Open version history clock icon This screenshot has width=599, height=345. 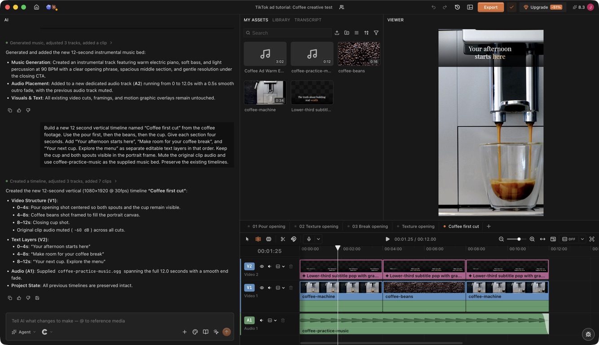pos(457,7)
